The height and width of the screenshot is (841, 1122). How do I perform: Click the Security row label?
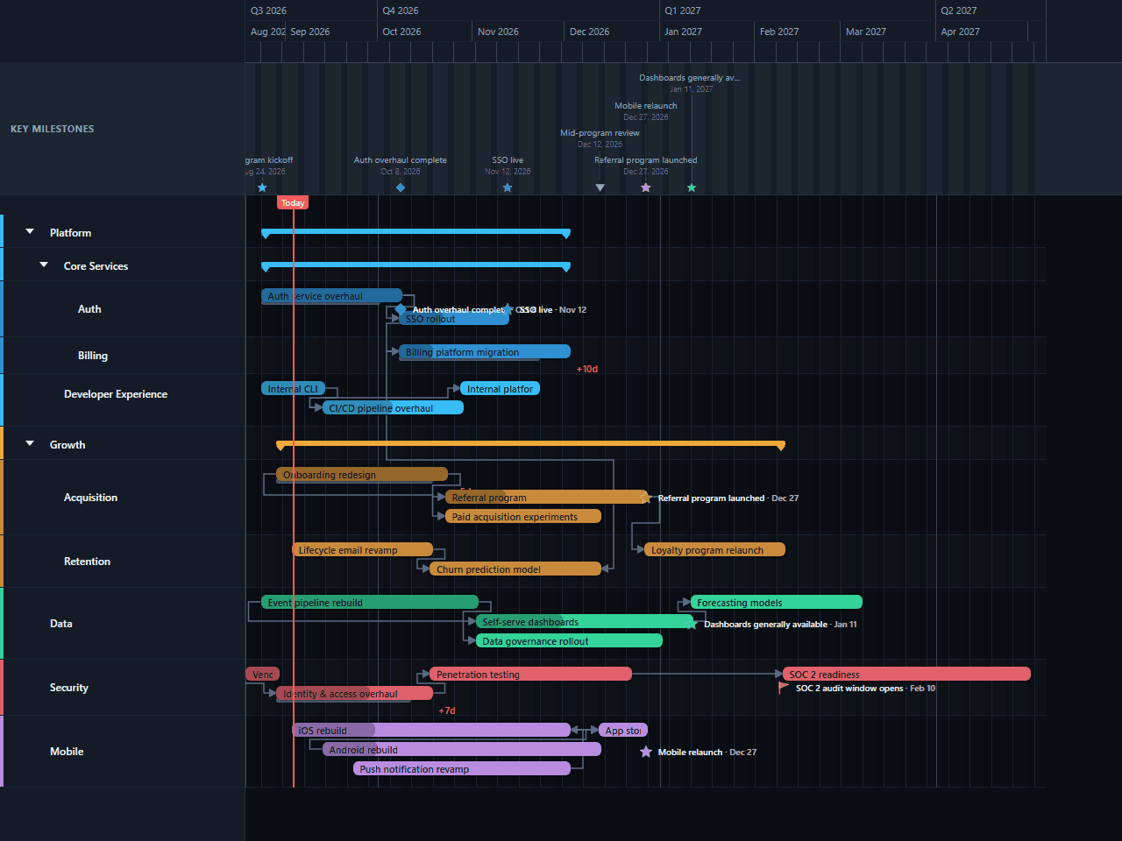(69, 688)
